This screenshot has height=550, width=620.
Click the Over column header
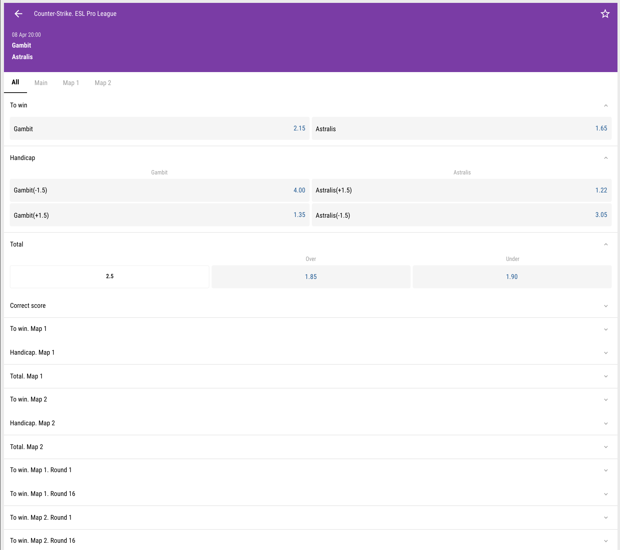click(x=311, y=259)
